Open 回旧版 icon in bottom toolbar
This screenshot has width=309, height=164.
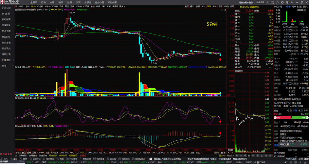(x=108, y=159)
